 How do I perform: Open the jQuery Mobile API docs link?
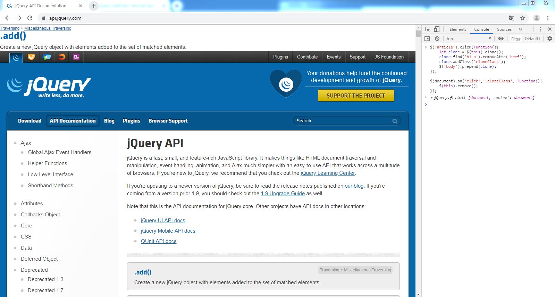coord(168,231)
